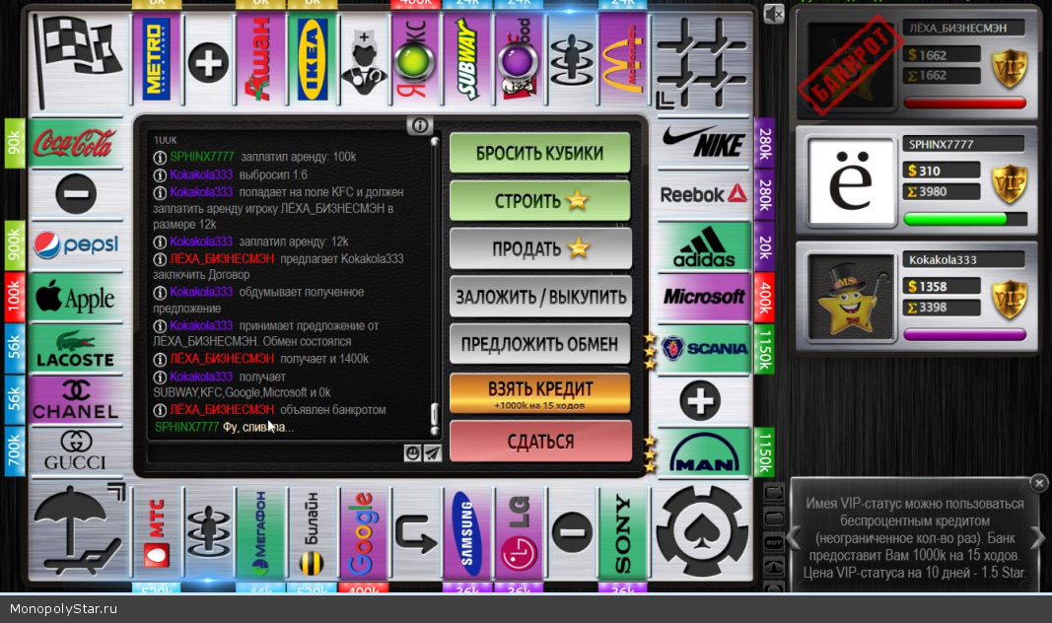1052x623 pixels.
Task: Click in the chat message input field
Action: click(x=275, y=453)
